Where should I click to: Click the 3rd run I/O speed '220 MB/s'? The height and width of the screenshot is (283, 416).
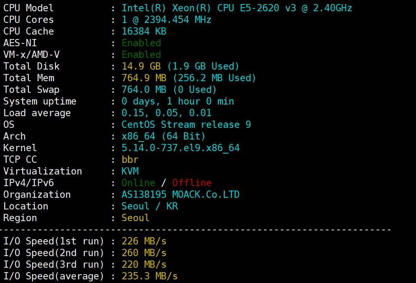[144, 265]
